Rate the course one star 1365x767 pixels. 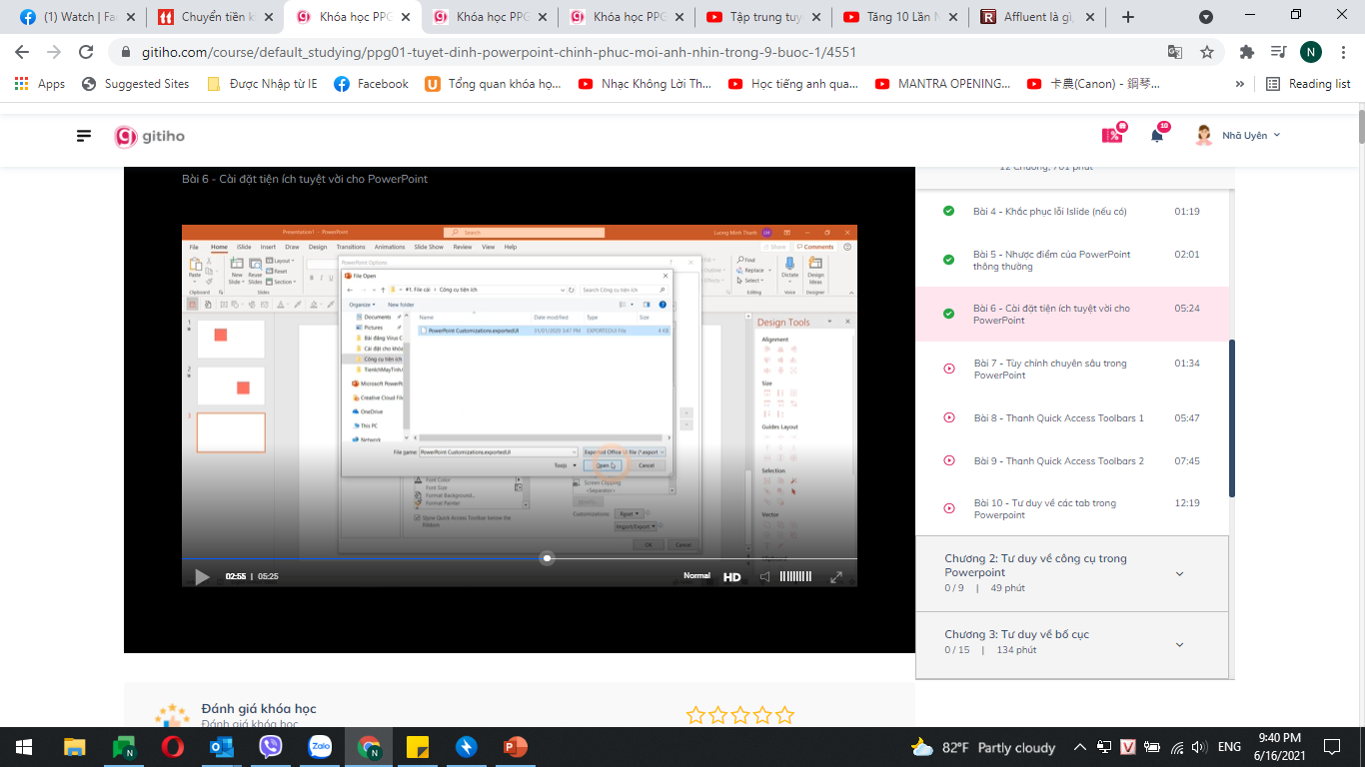click(x=696, y=715)
